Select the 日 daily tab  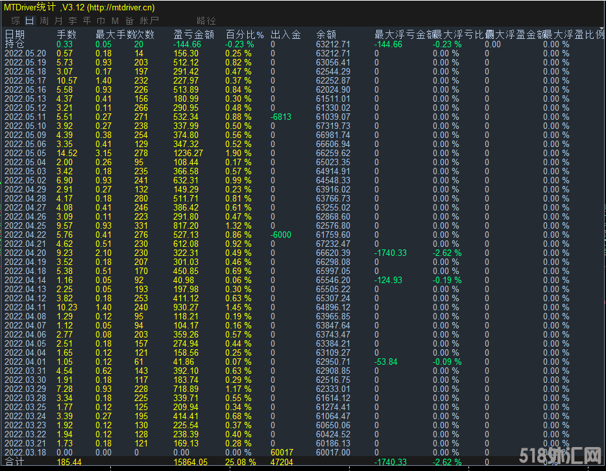30,21
